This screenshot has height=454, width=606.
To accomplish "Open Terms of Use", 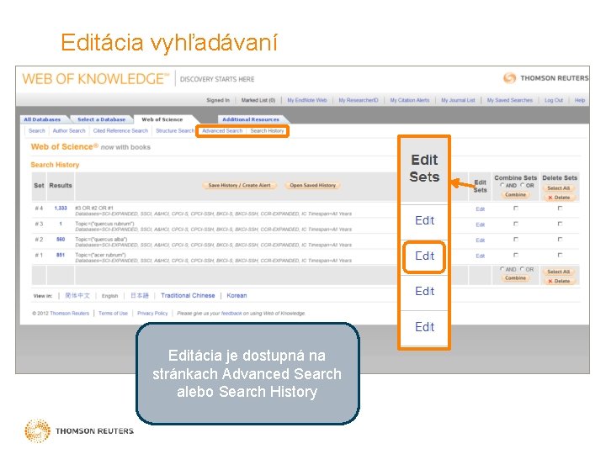I will point(113,313).
